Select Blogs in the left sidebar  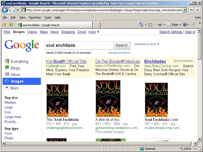(15, 68)
